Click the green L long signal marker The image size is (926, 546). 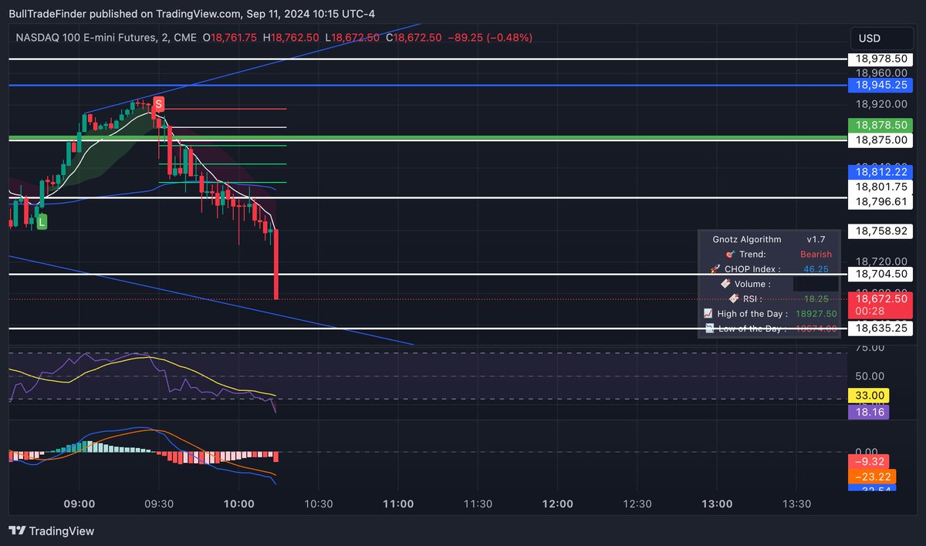point(42,221)
